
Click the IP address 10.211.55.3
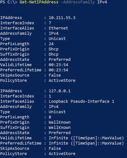coord(62,18)
